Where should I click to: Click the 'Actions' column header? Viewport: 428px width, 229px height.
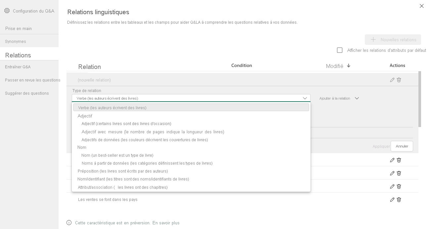tap(397, 65)
